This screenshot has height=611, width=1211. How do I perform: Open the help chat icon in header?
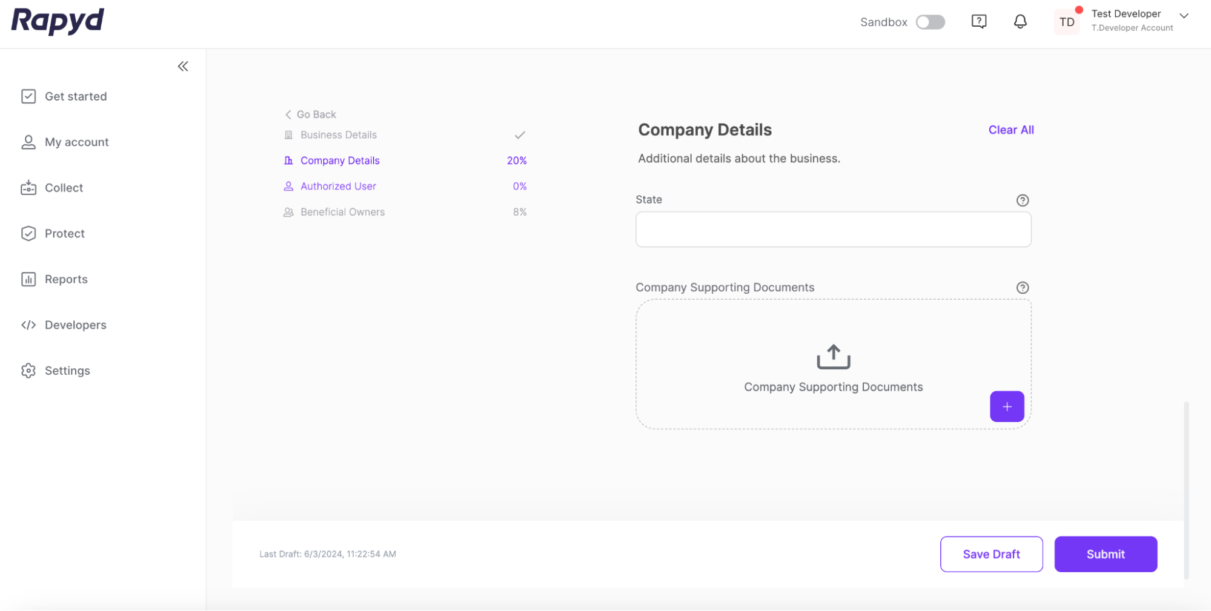tap(978, 22)
